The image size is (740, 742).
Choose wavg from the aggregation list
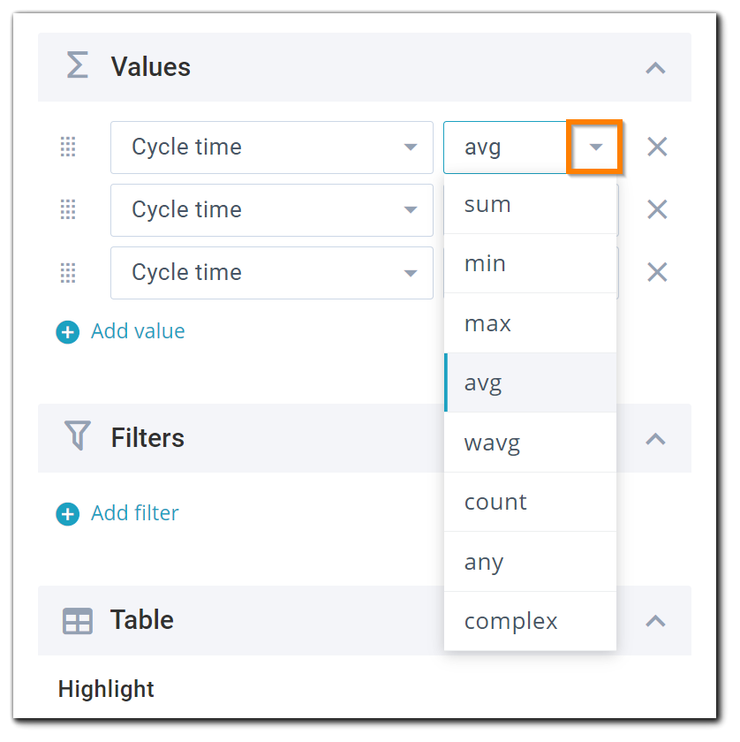[530, 443]
